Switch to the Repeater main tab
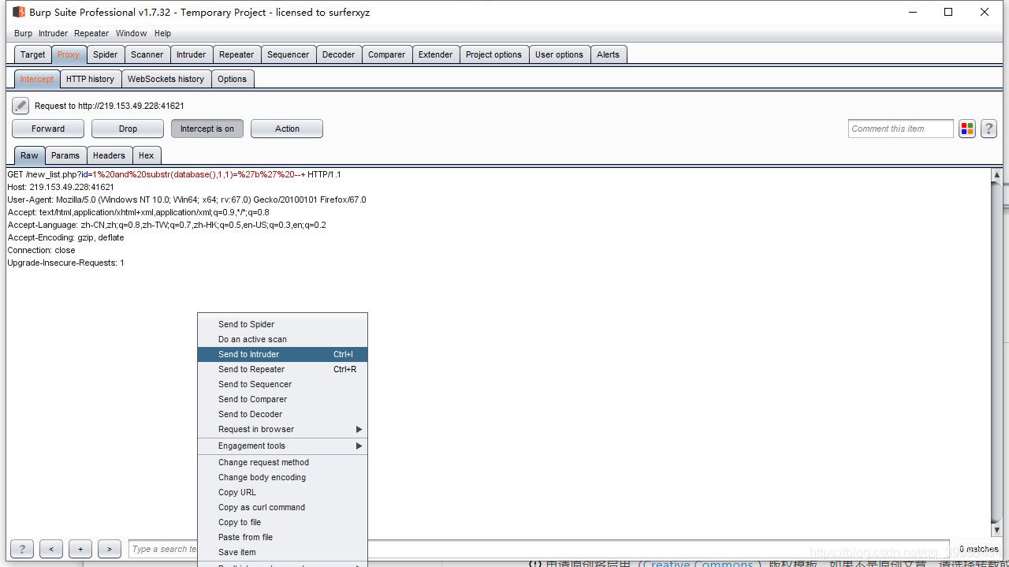Image resolution: width=1009 pixels, height=567 pixels. (x=236, y=54)
